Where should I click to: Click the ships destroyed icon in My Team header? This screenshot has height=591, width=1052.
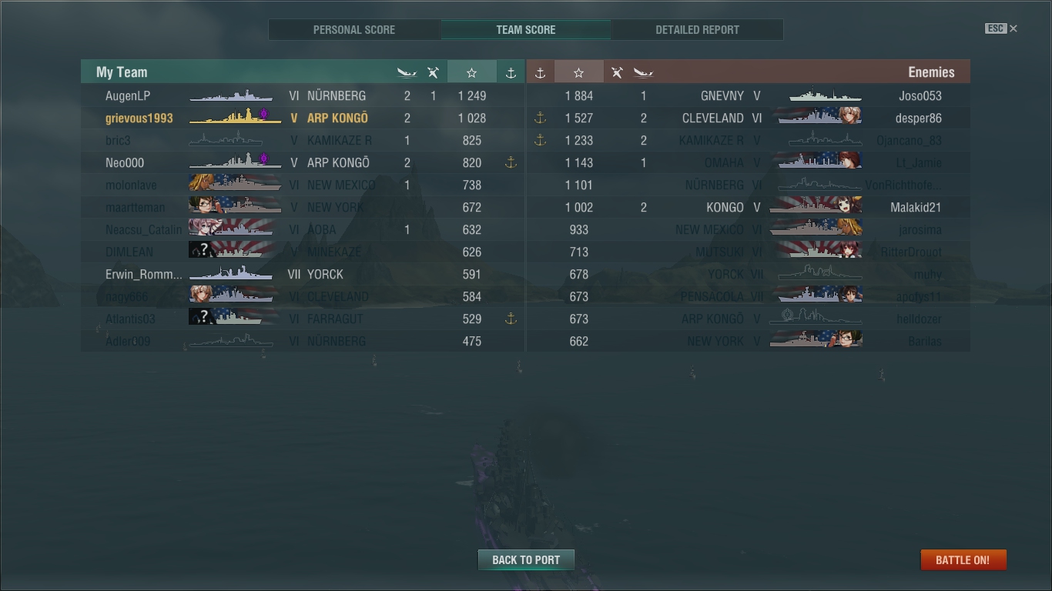pos(407,72)
